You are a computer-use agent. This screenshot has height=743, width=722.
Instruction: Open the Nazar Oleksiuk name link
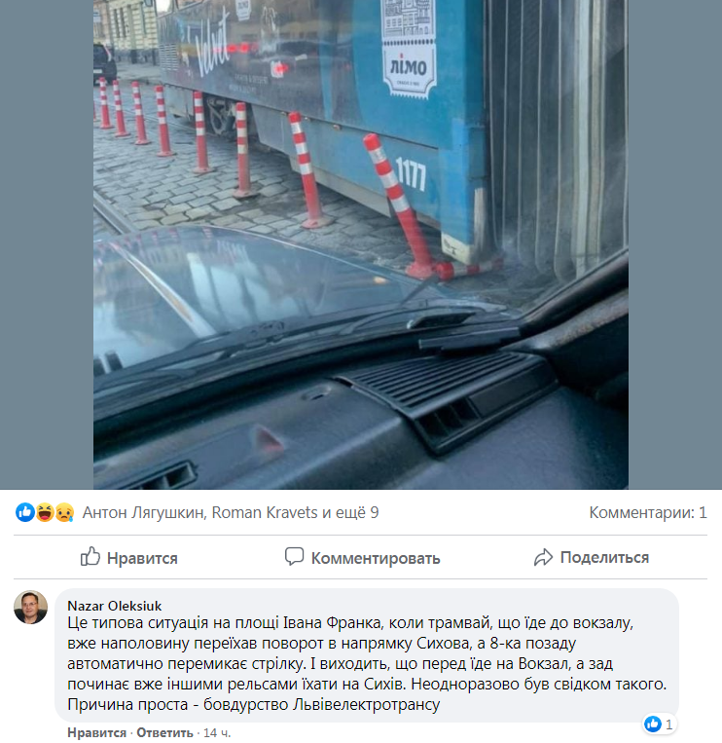click(114, 606)
